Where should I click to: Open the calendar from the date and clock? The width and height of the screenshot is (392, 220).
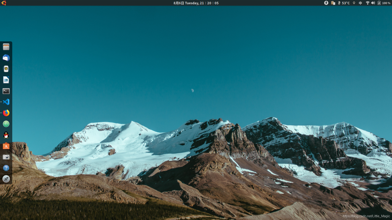pyautogui.click(x=196, y=3)
